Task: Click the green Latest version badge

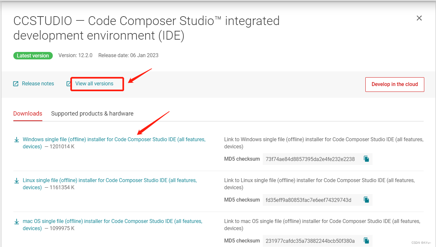Action: [33, 56]
